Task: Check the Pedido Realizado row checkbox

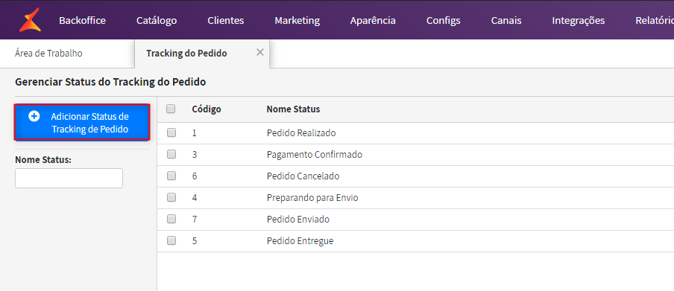Action: pyautogui.click(x=171, y=132)
